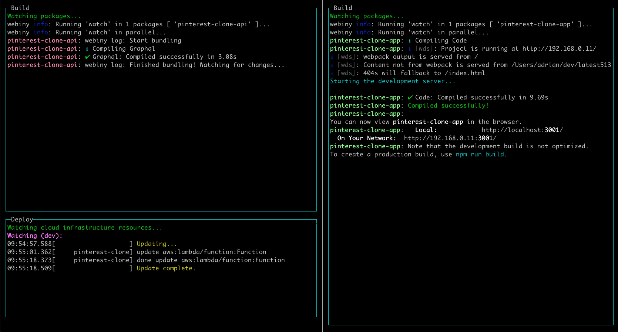Screen dimensions: 618x332
Task: Click the info icon before 'webpack output is served'
Action: [332, 57]
